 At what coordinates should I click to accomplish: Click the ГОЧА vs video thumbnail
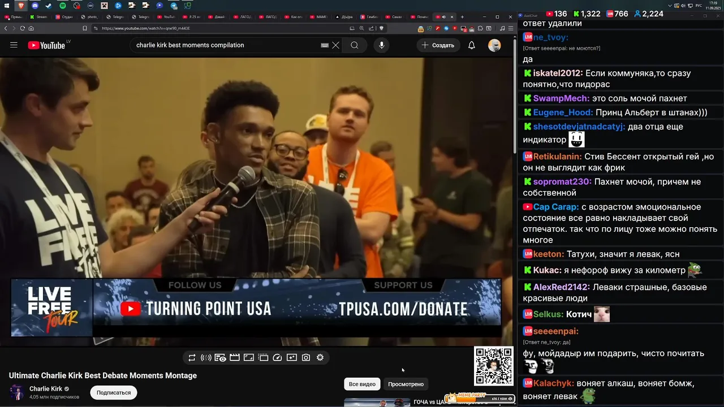[377, 402]
